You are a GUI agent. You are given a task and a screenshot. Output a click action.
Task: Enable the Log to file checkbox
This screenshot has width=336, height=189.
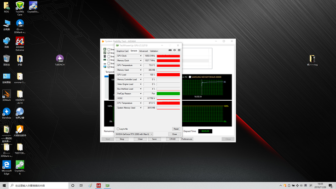[x=118, y=129]
